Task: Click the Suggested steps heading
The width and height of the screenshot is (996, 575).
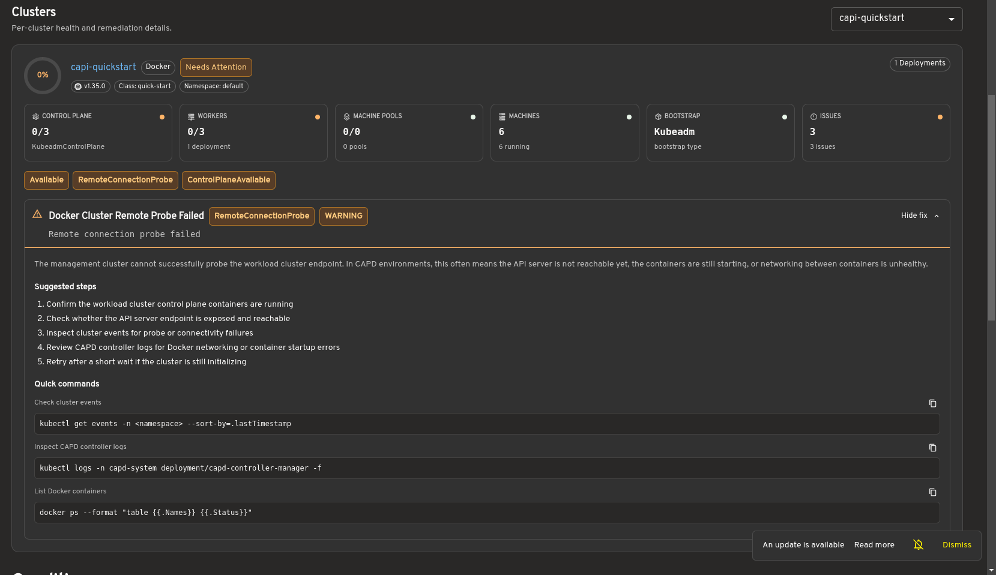Action: pos(65,287)
